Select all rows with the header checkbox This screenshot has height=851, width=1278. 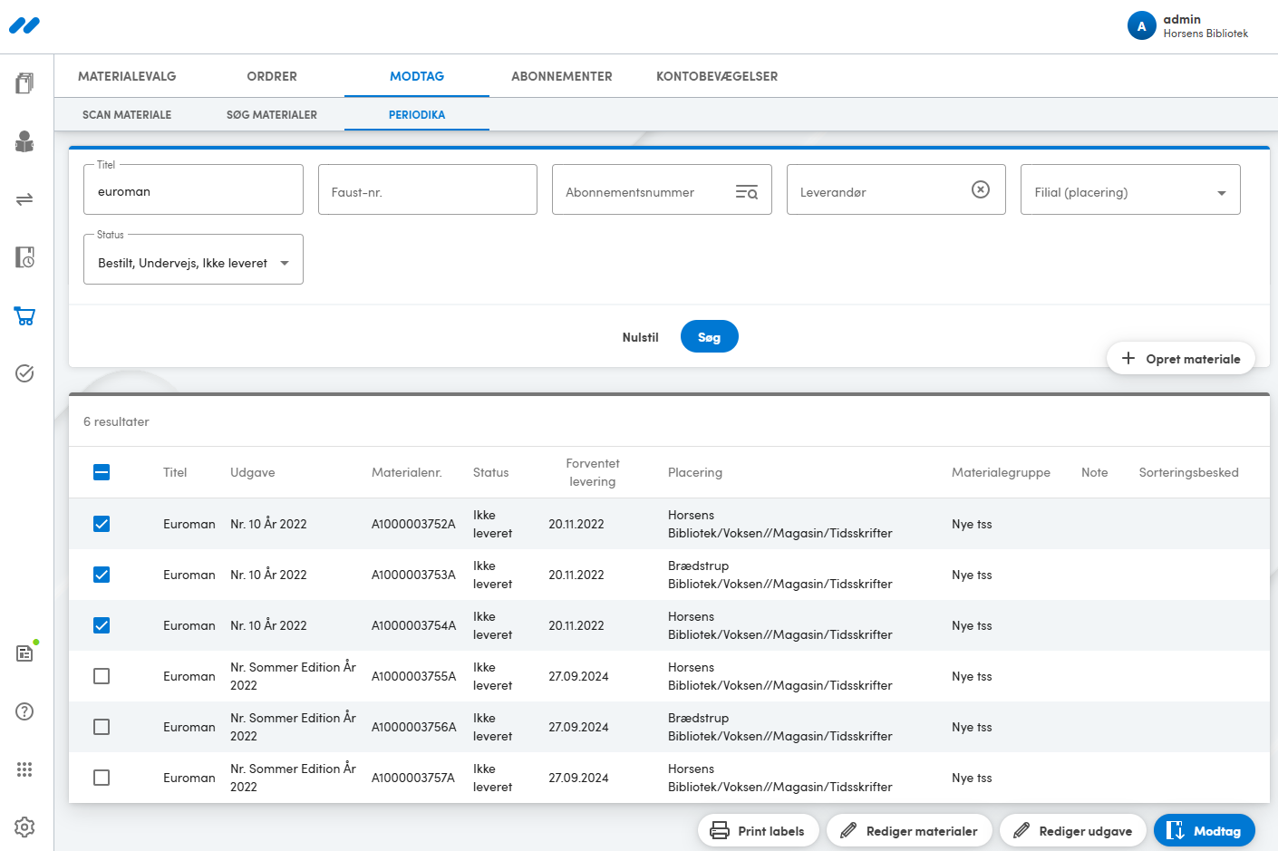click(x=102, y=472)
